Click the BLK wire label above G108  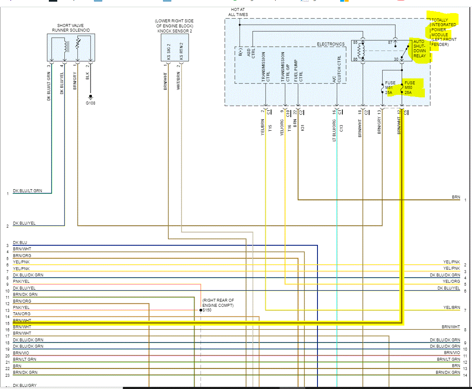(88, 76)
